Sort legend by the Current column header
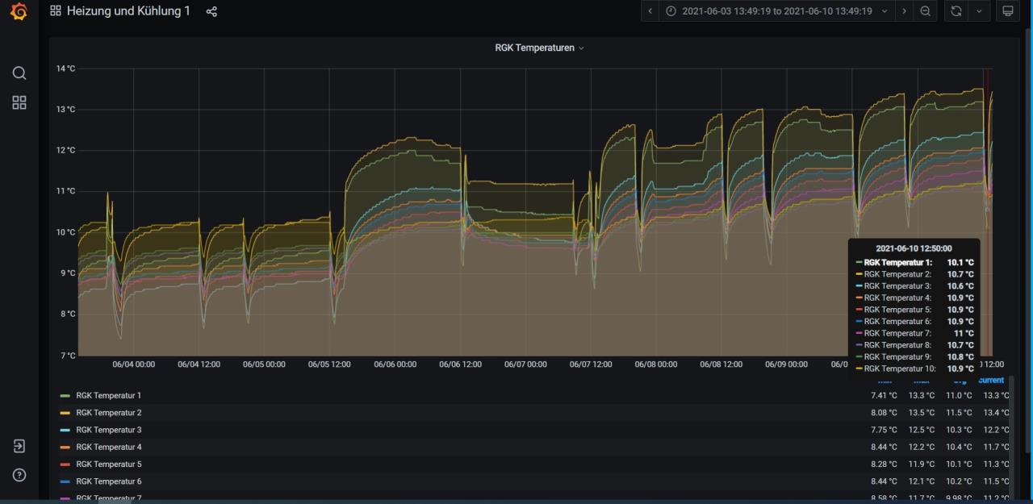1033x504 pixels. 991,381
